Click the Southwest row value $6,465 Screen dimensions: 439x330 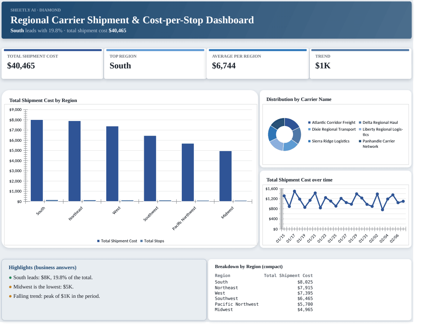tap(305, 299)
